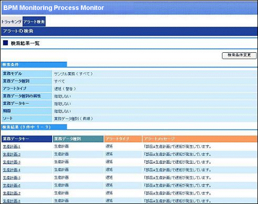Click the アラートの検索 heading bar

(129, 31)
